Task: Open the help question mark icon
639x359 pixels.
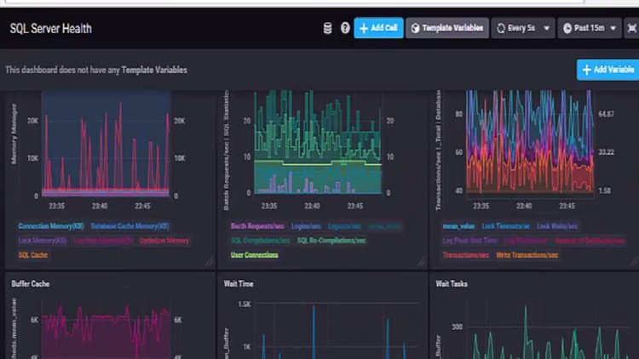Action: click(x=345, y=28)
